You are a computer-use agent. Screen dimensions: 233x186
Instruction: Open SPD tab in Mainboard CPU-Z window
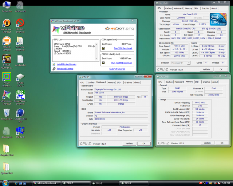pyautogui.click(x=119, y=82)
